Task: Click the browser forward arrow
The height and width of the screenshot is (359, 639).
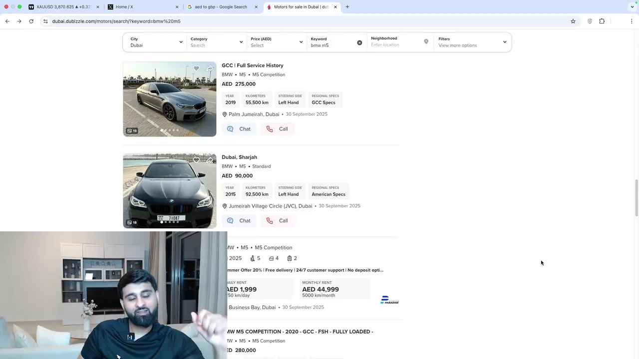Action: tap(19, 21)
